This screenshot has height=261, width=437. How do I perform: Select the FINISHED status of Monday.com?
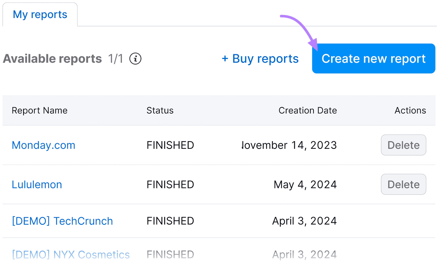tap(170, 145)
